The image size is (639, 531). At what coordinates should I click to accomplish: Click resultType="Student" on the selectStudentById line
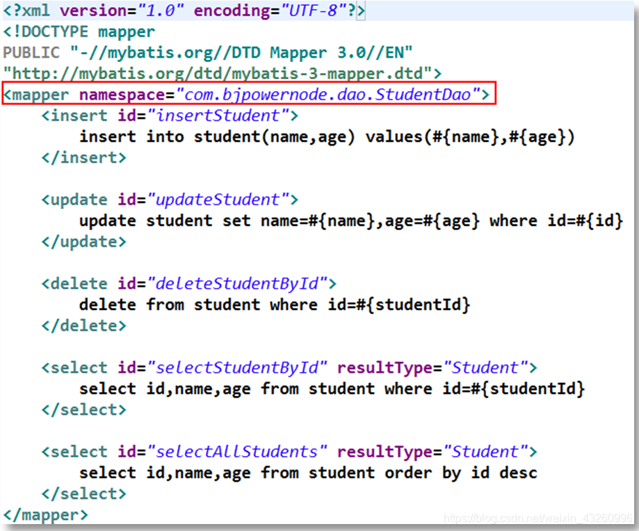point(432,368)
